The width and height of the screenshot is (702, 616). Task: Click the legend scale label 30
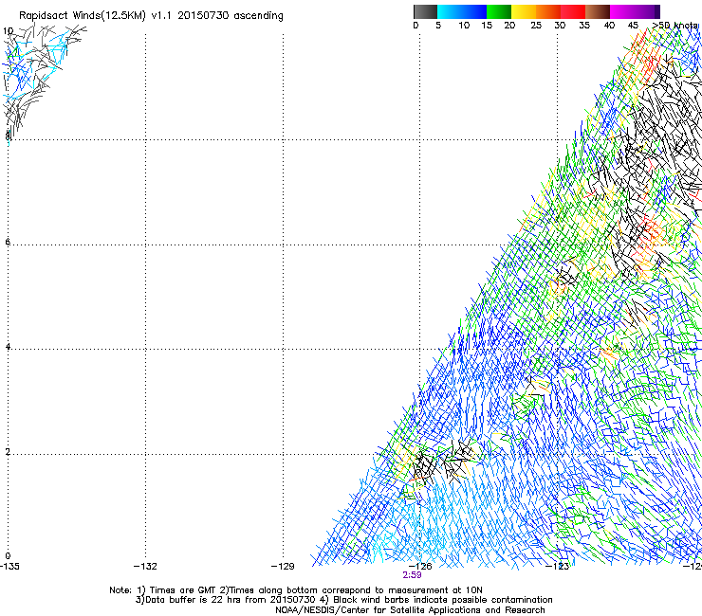[x=560, y=25]
